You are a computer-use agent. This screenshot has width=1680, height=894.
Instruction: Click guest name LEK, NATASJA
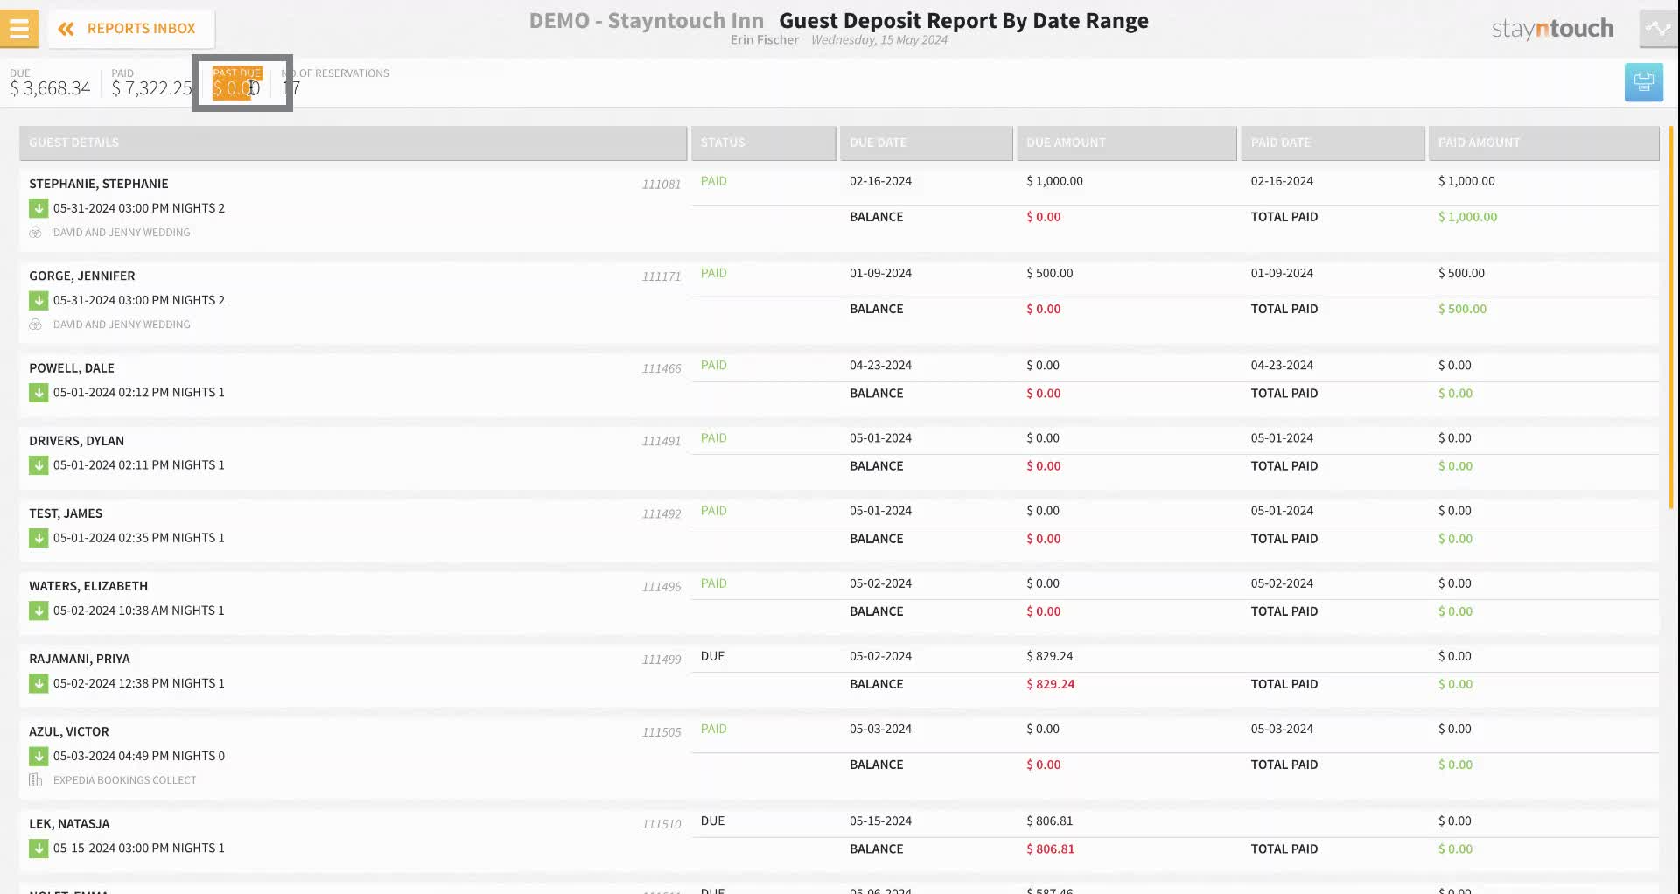pos(69,824)
